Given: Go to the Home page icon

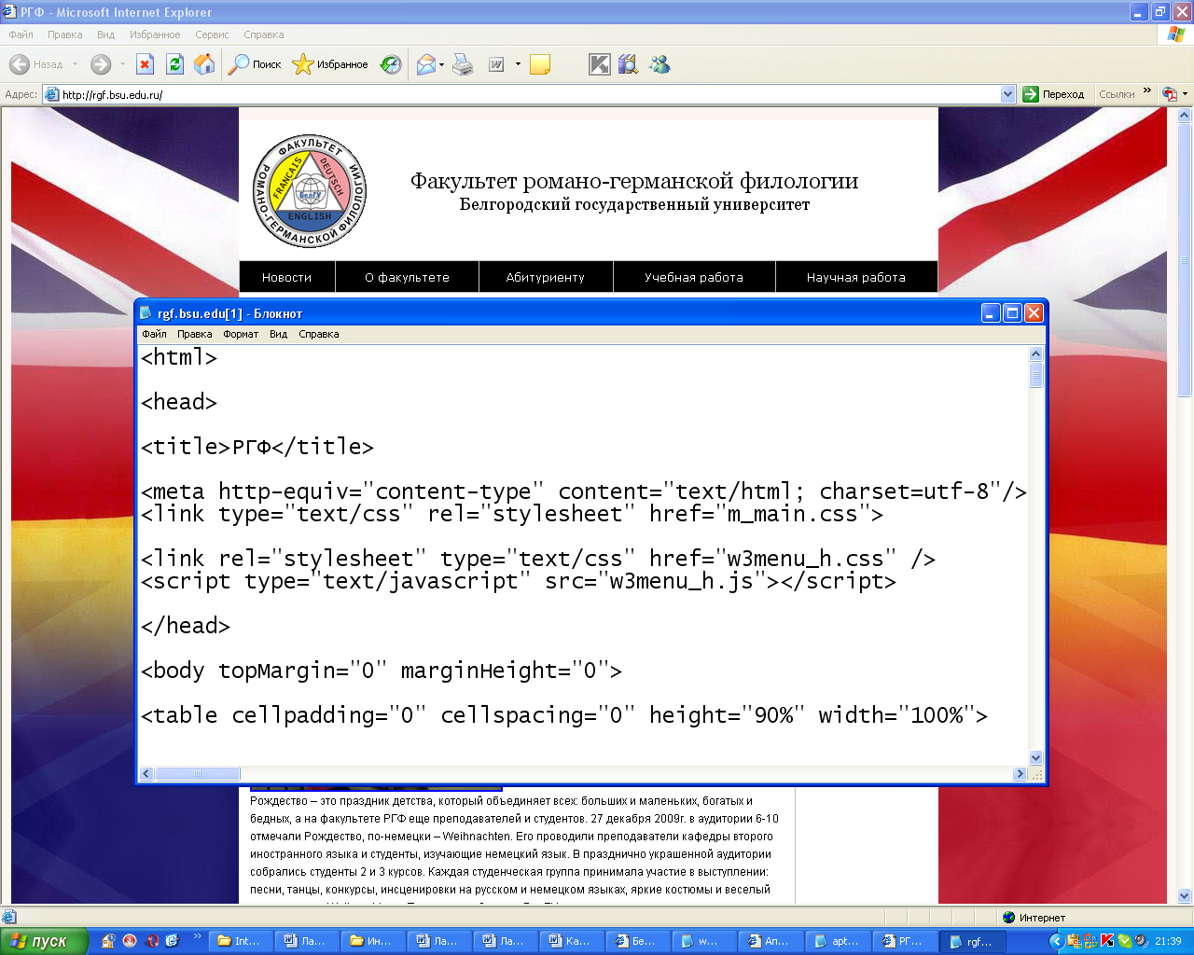Looking at the screenshot, I should (204, 64).
